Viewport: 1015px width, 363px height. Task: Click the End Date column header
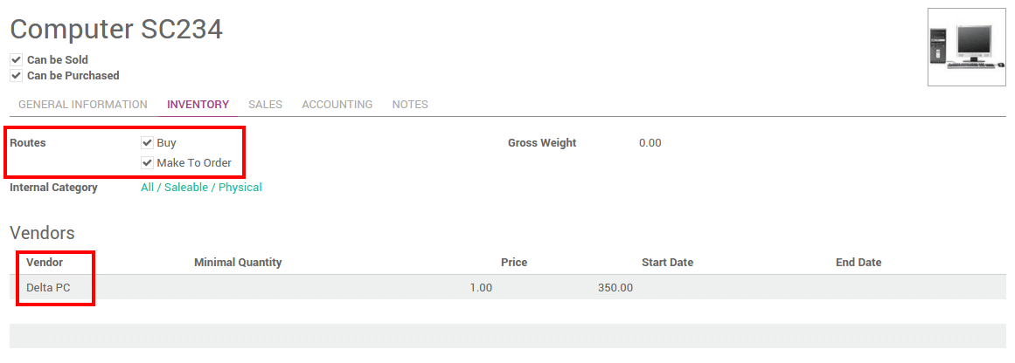tap(859, 263)
